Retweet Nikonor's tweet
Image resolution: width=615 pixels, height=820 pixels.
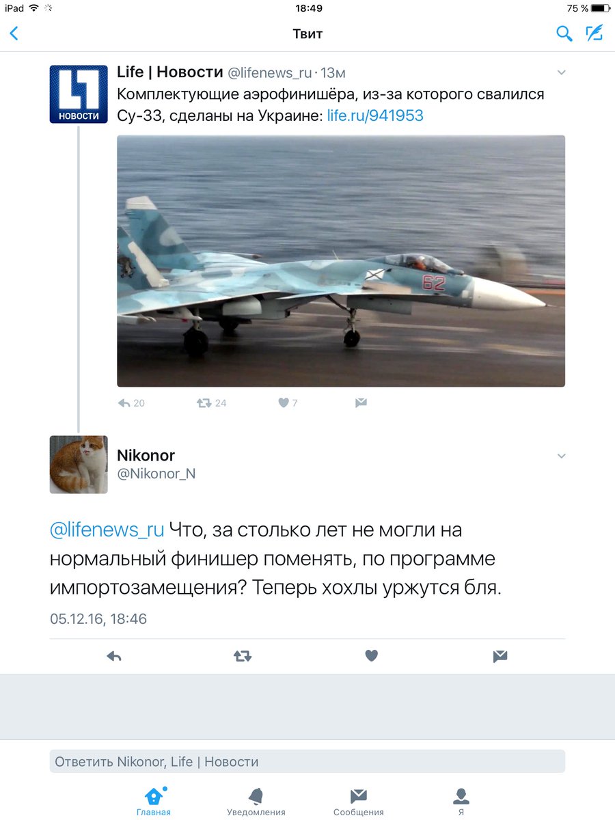[243, 656]
